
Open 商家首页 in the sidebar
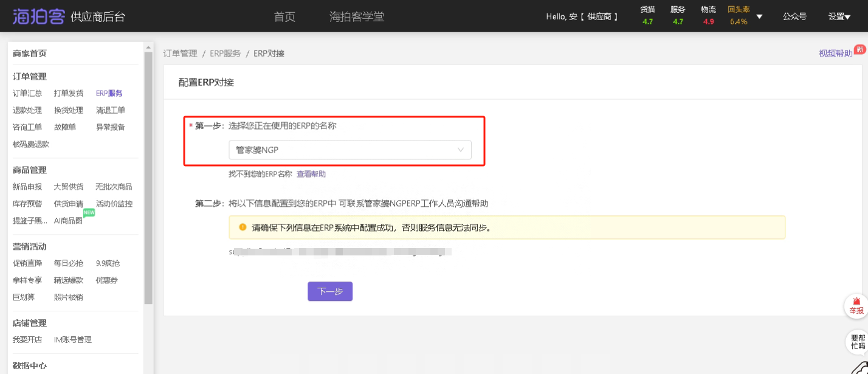pyautogui.click(x=30, y=54)
